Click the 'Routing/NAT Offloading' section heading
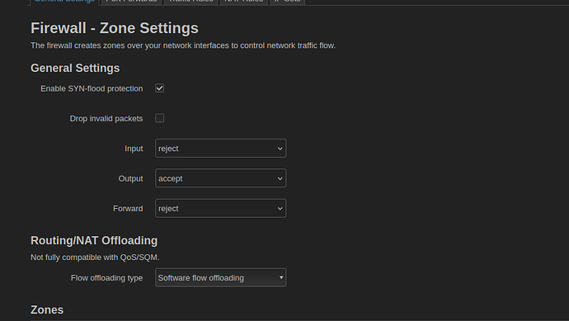The height and width of the screenshot is (321, 569). tap(94, 240)
